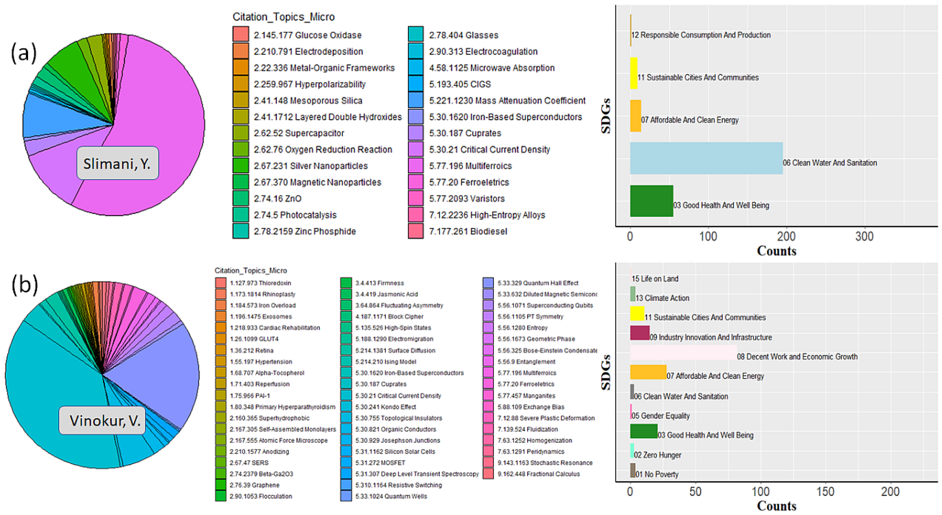Click '5.88.109 Exchange Bias' legend text
The width and height of the screenshot is (942, 515).
tap(530, 407)
